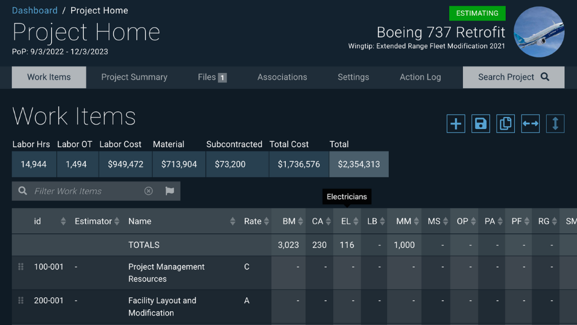
Task: Sort by the id column arrows
Action: coord(63,221)
